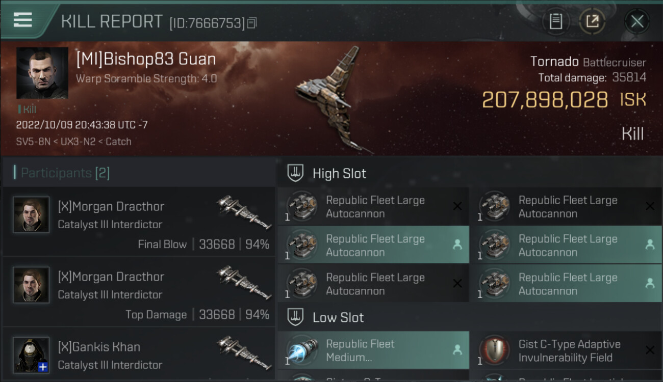
Task: Click the destroyed X mark on Gist C-Type module
Action: (x=650, y=350)
